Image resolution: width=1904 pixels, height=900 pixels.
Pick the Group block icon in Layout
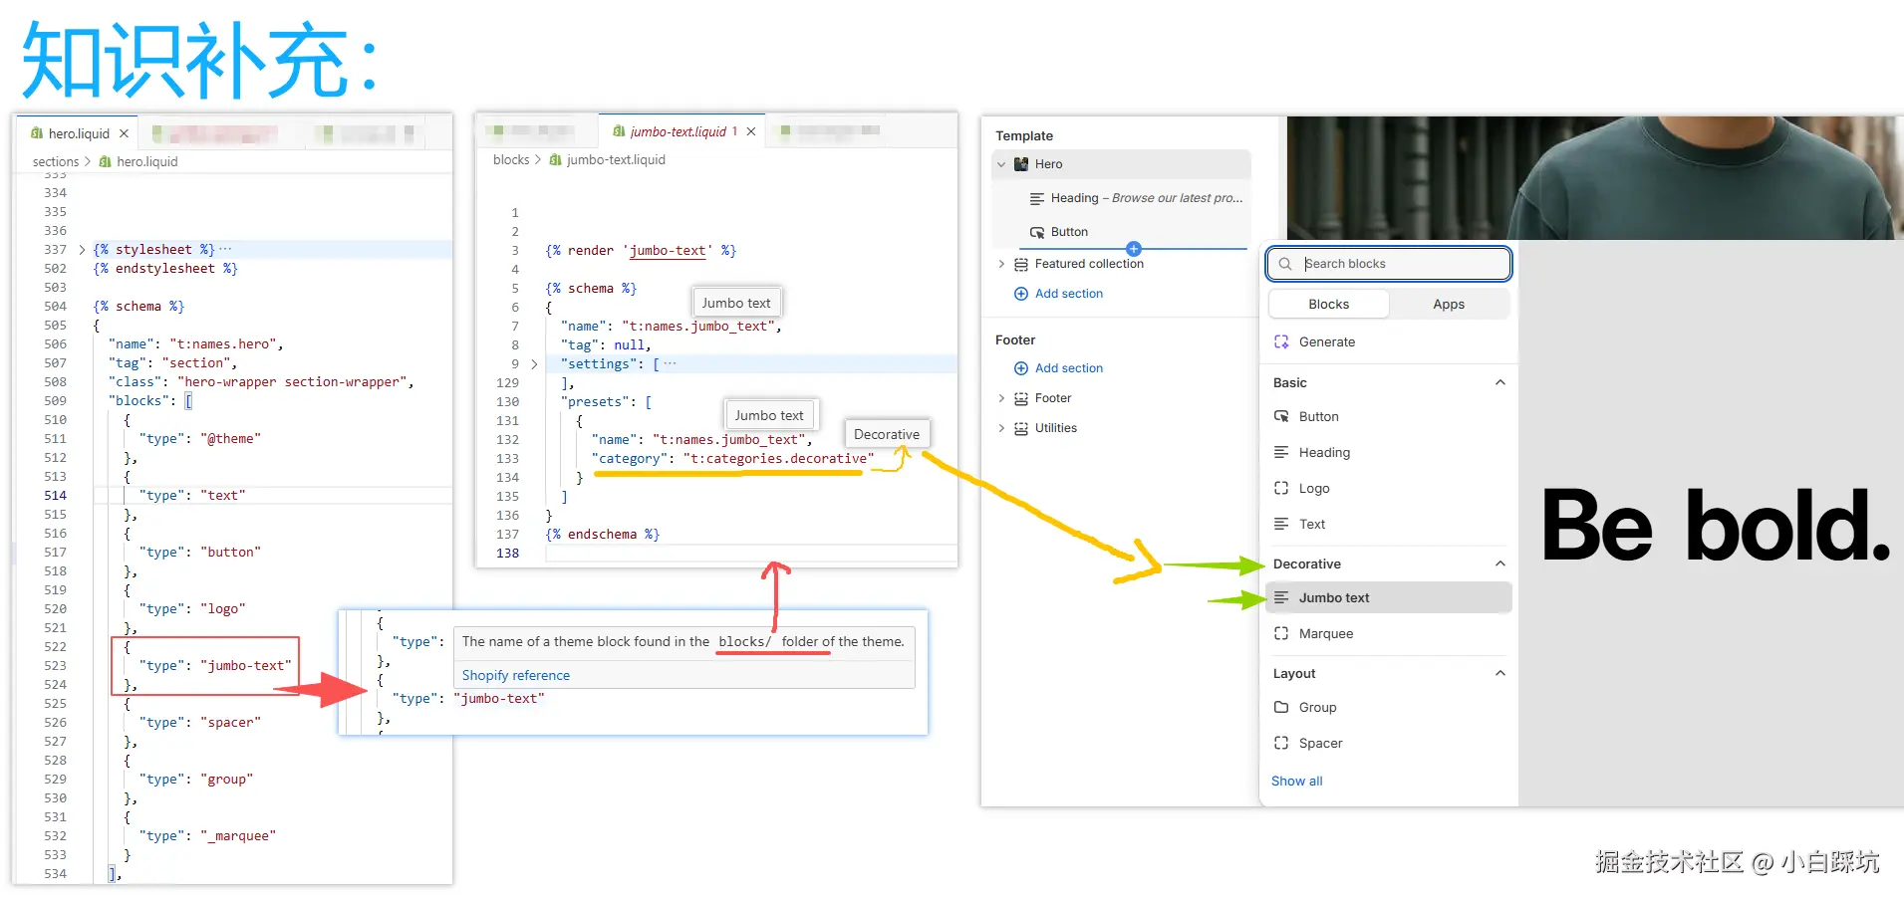click(1281, 707)
